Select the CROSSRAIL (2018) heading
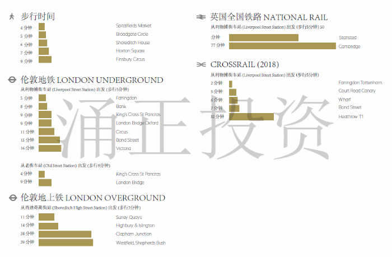 click(245, 64)
